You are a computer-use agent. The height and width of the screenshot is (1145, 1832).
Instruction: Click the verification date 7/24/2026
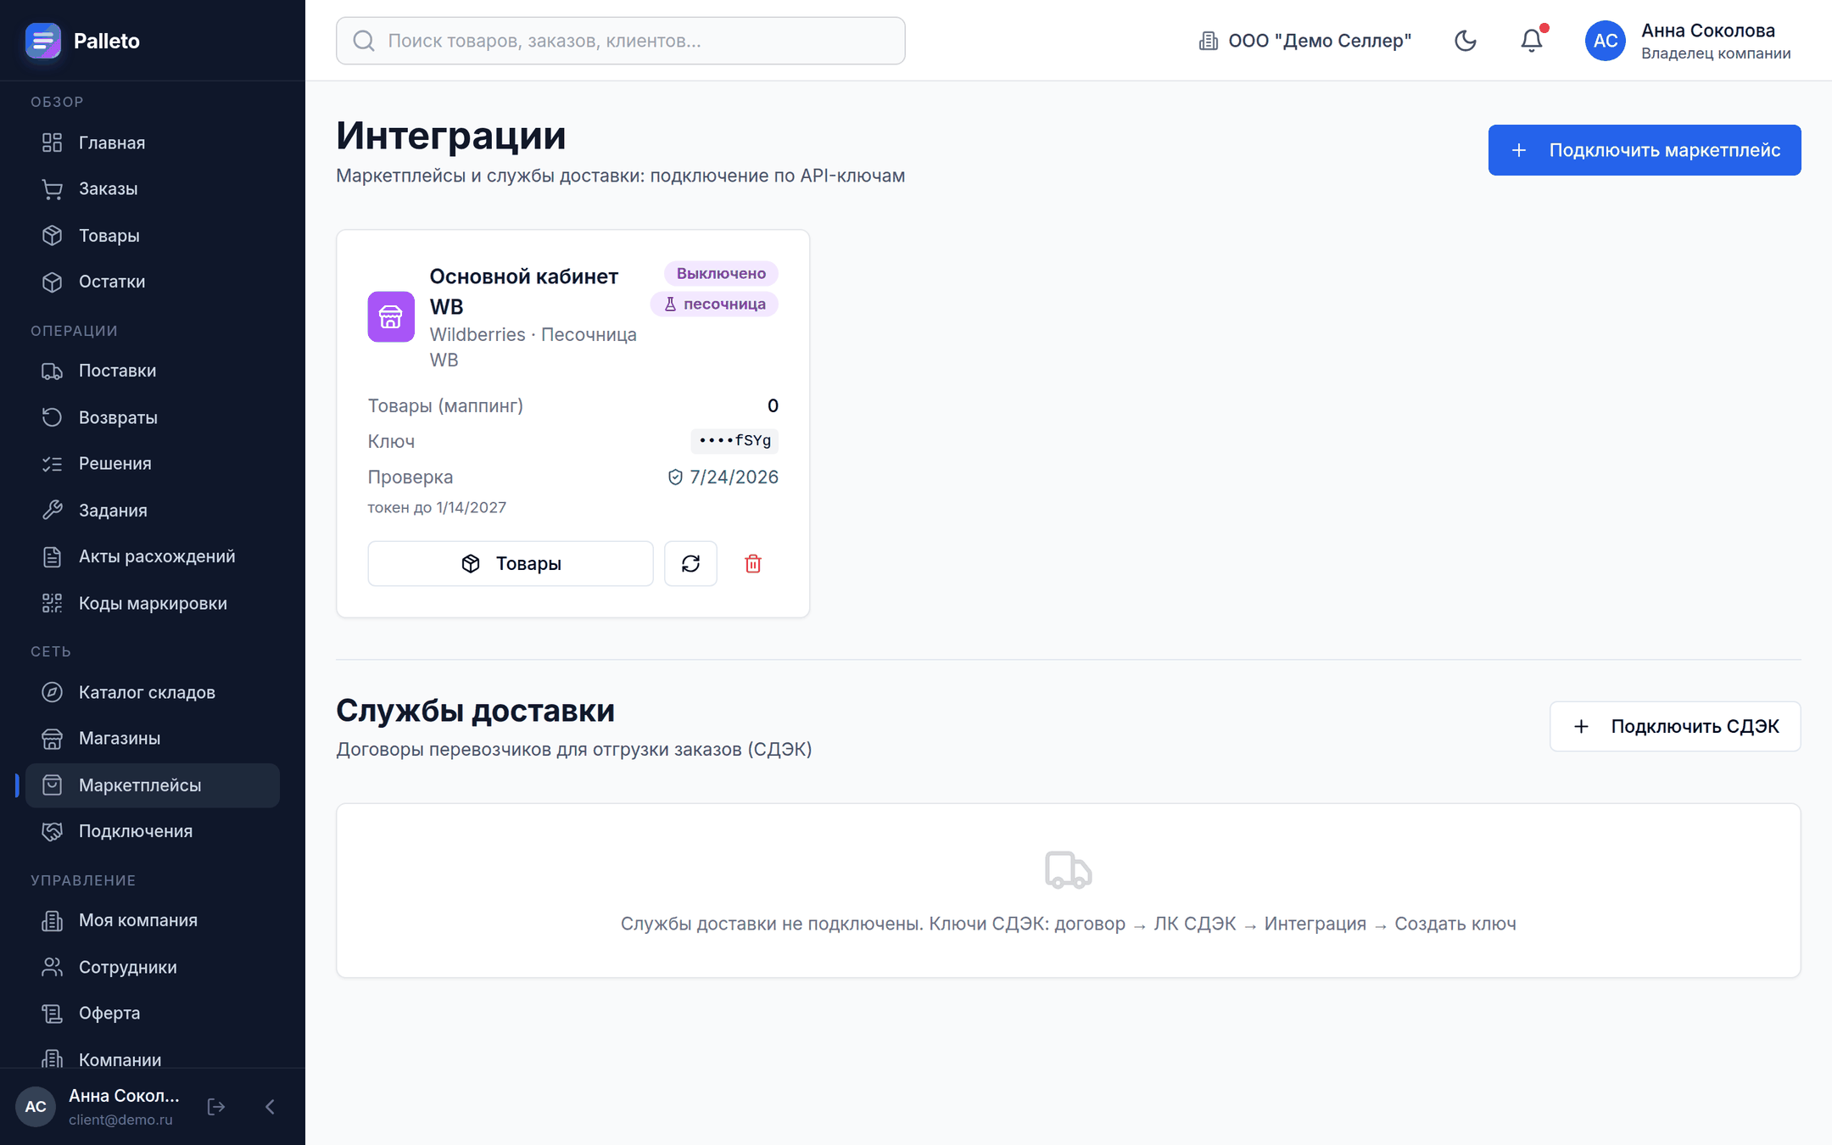click(x=723, y=477)
